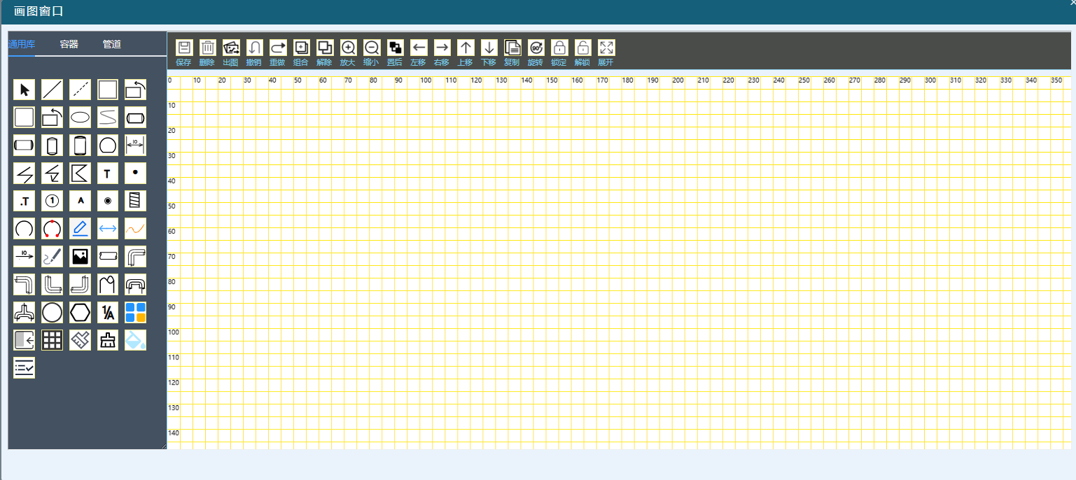Screen dimensions: 1076x480
Task: Pick the plain zigzag line tool
Action: click(24, 173)
